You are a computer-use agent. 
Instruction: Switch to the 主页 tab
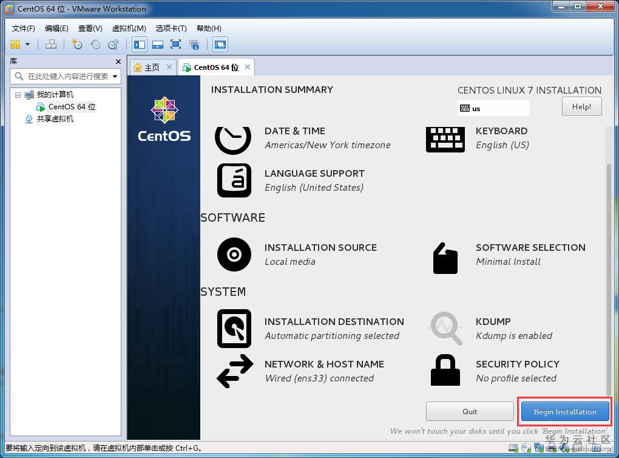(152, 67)
